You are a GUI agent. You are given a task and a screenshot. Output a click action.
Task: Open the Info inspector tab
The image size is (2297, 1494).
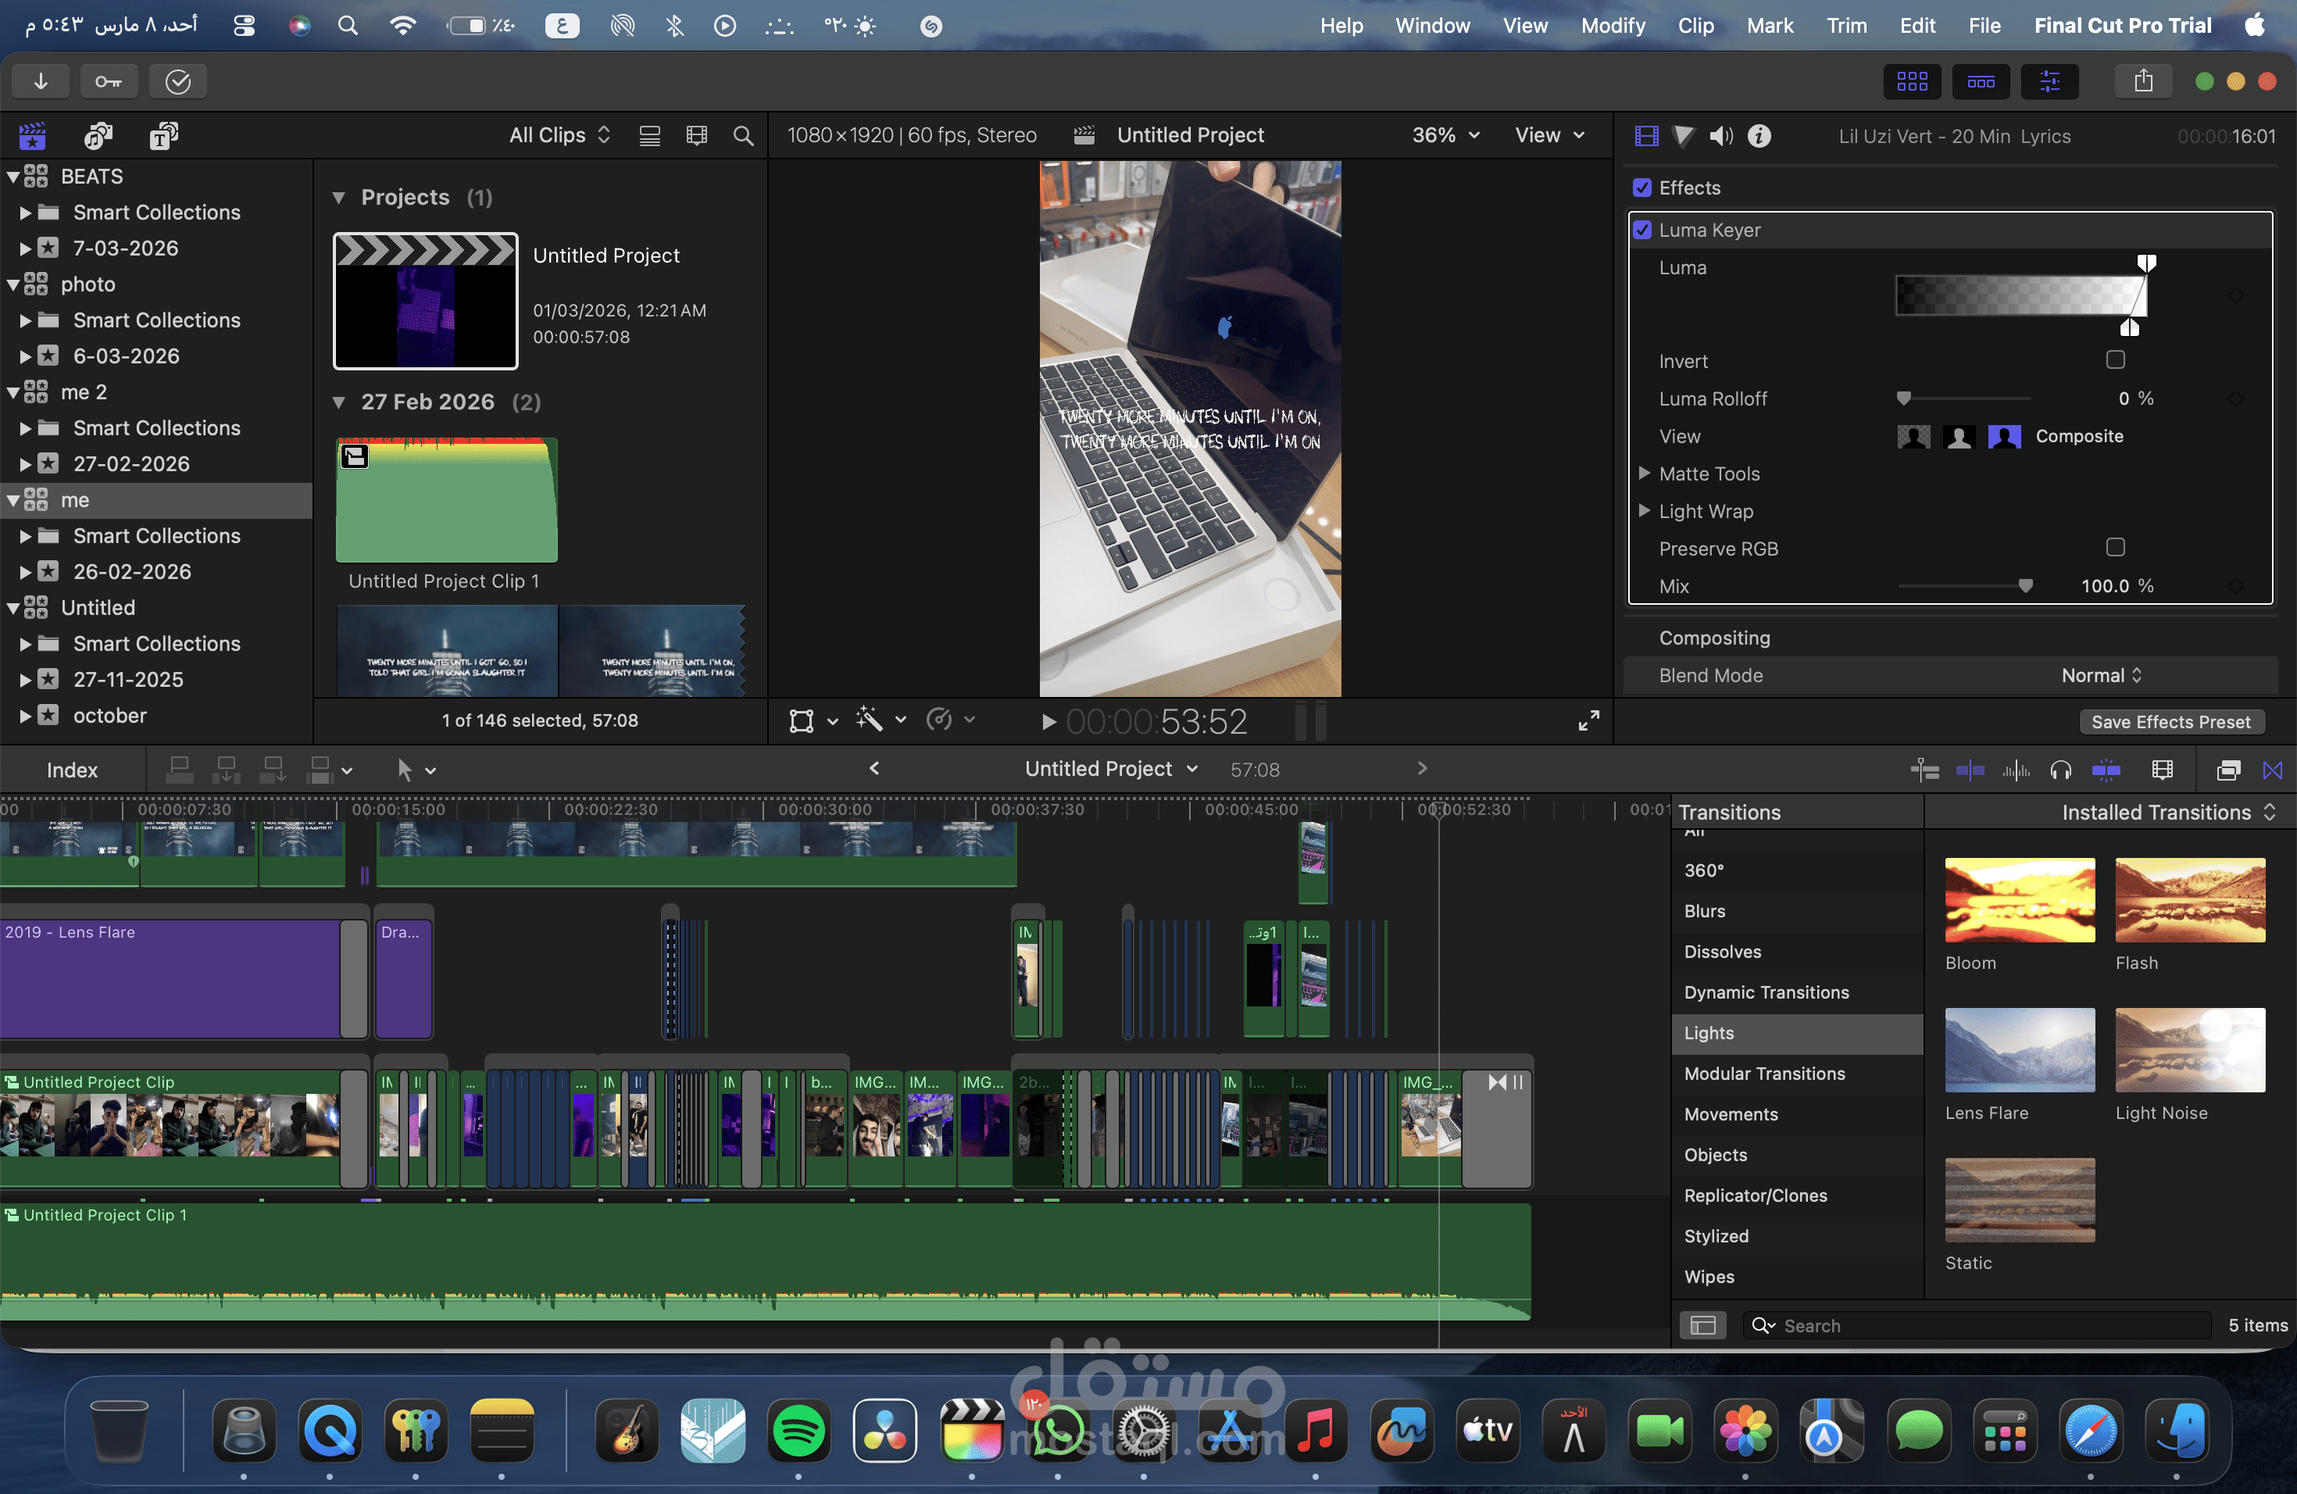tap(1759, 136)
